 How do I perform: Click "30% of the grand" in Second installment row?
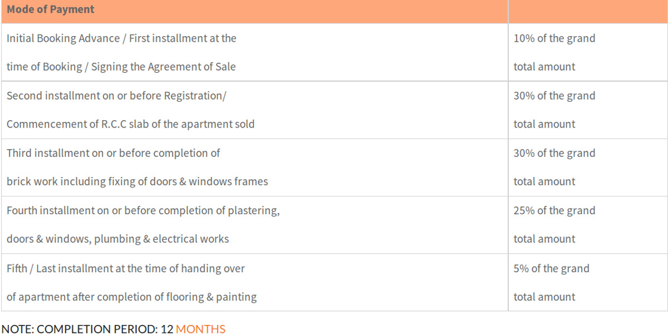(x=554, y=96)
